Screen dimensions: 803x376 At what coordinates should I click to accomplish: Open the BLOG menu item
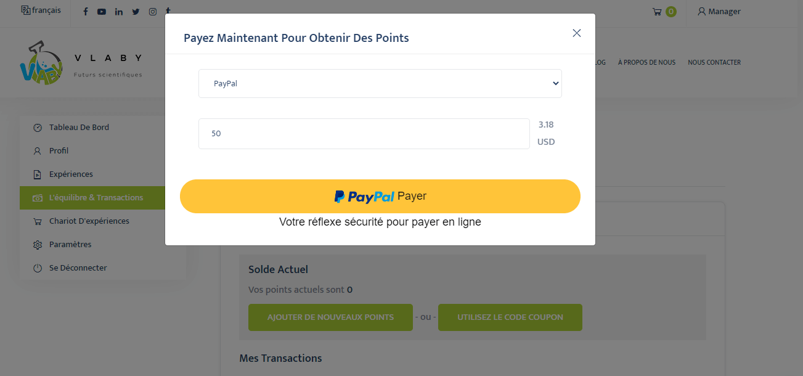pyautogui.click(x=599, y=62)
